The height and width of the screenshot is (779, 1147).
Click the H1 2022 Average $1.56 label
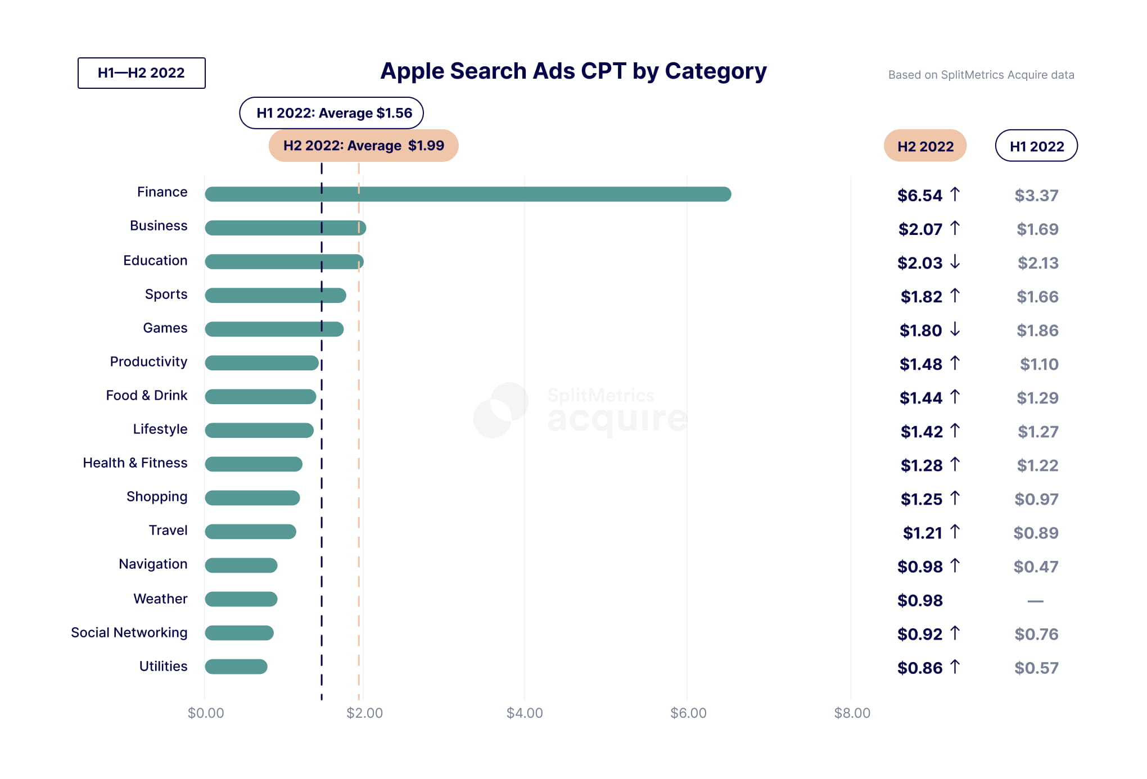(332, 113)
